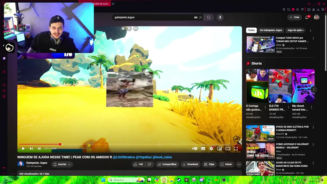Click the Download button
The height and width of the screenshot is (184, 327).
coord(190,164)
